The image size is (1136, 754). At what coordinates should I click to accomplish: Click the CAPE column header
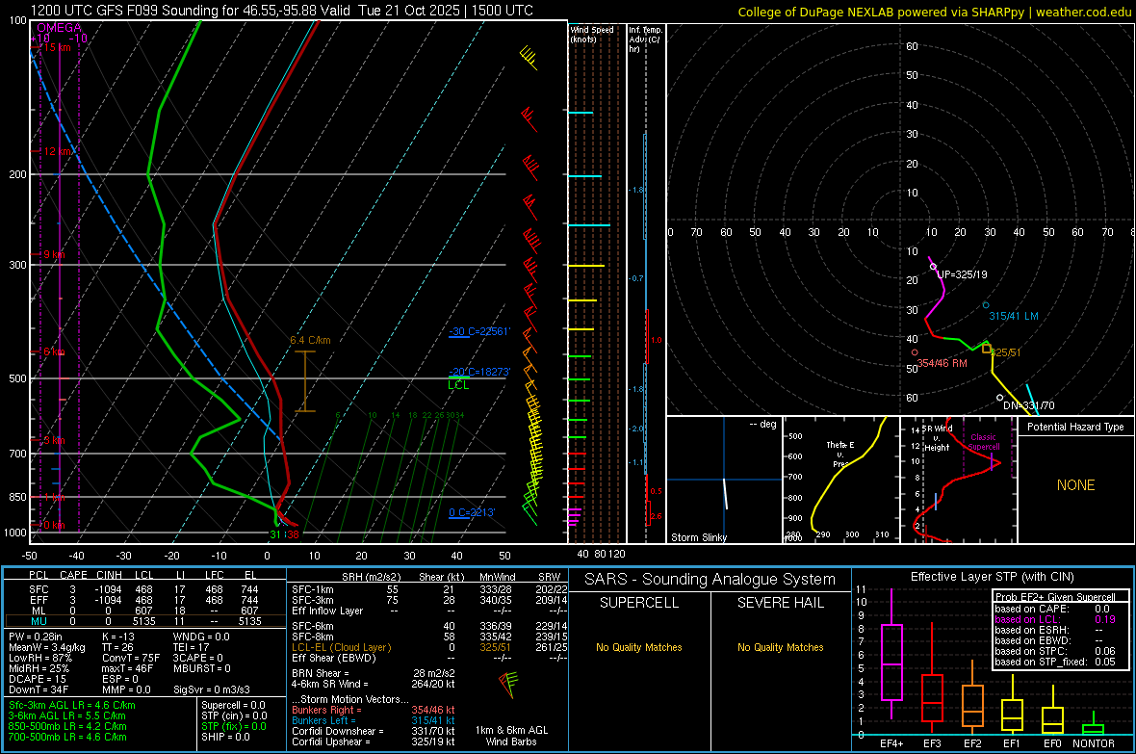tap(73, 575)
